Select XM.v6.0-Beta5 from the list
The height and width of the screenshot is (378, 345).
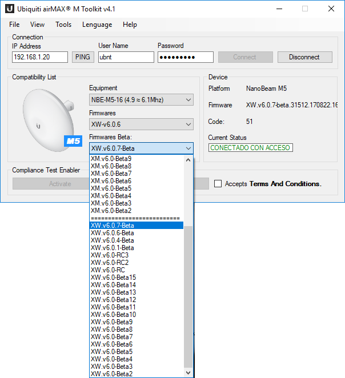click(x=137, y=188)
